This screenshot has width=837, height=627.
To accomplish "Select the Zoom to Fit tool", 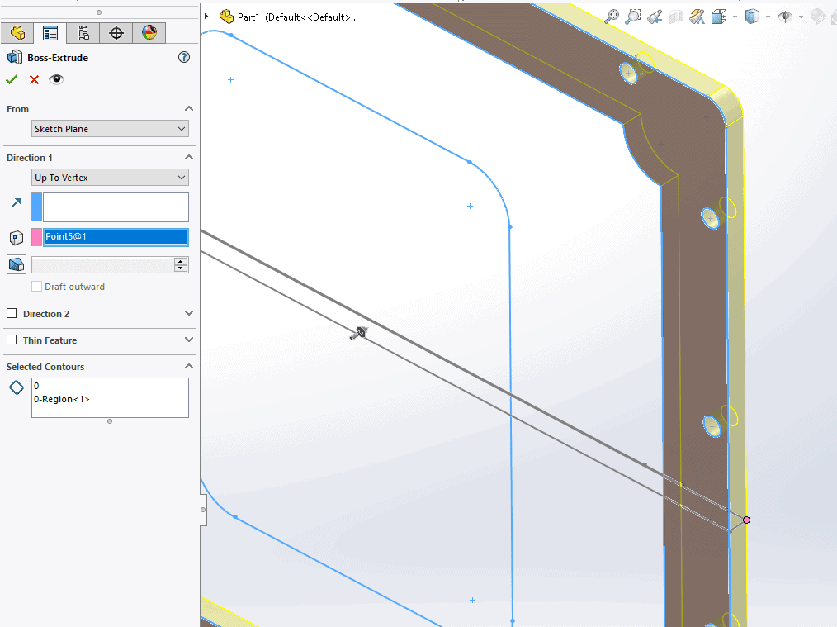I will (x=612, y=16).
